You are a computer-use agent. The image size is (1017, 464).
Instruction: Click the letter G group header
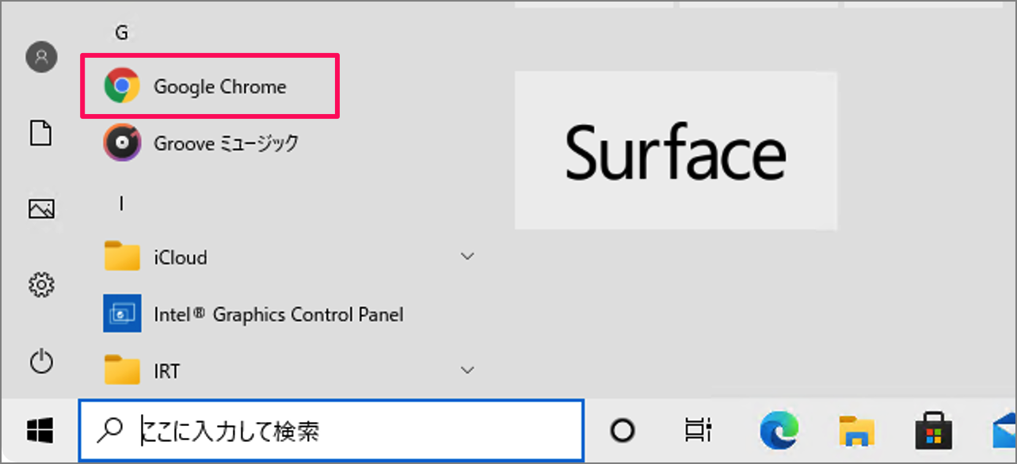(x=121, y=32)
